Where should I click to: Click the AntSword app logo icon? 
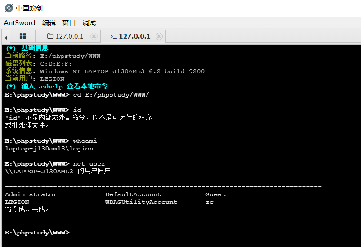click(x=9, y=8)
